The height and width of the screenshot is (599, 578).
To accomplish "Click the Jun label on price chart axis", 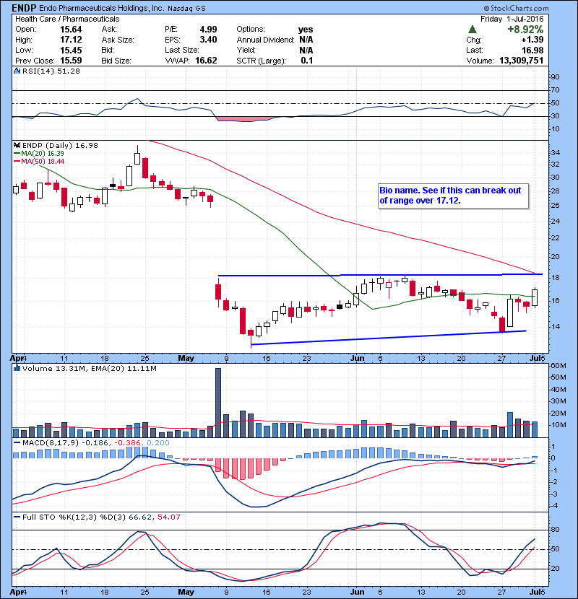I will [x=358, y=359].
